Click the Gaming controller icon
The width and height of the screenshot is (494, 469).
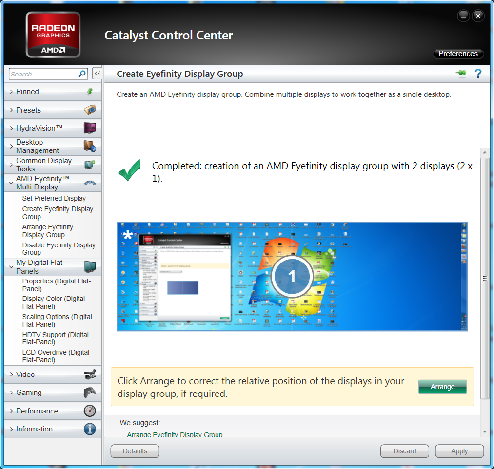click(x=90, y=393)
